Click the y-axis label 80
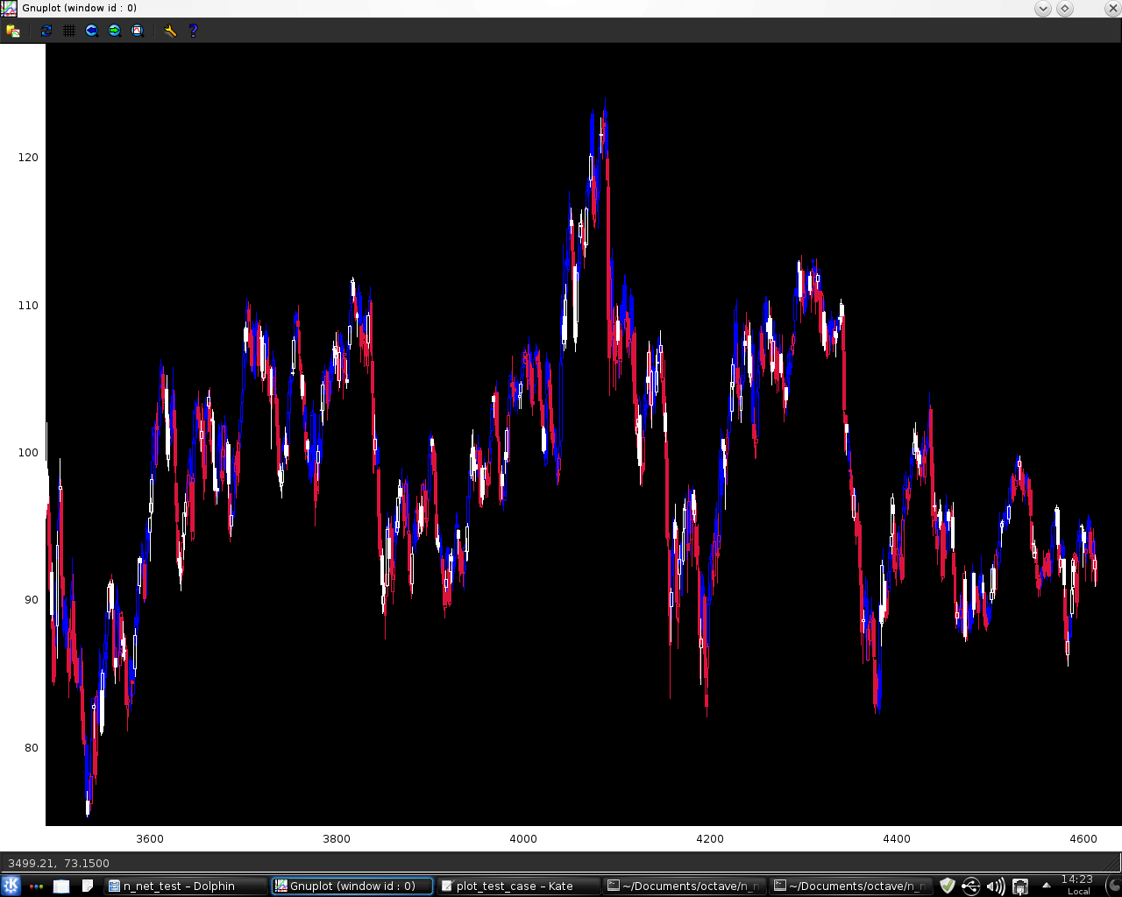This screenshot has height=897, width=1122. [x=31, y=748]
